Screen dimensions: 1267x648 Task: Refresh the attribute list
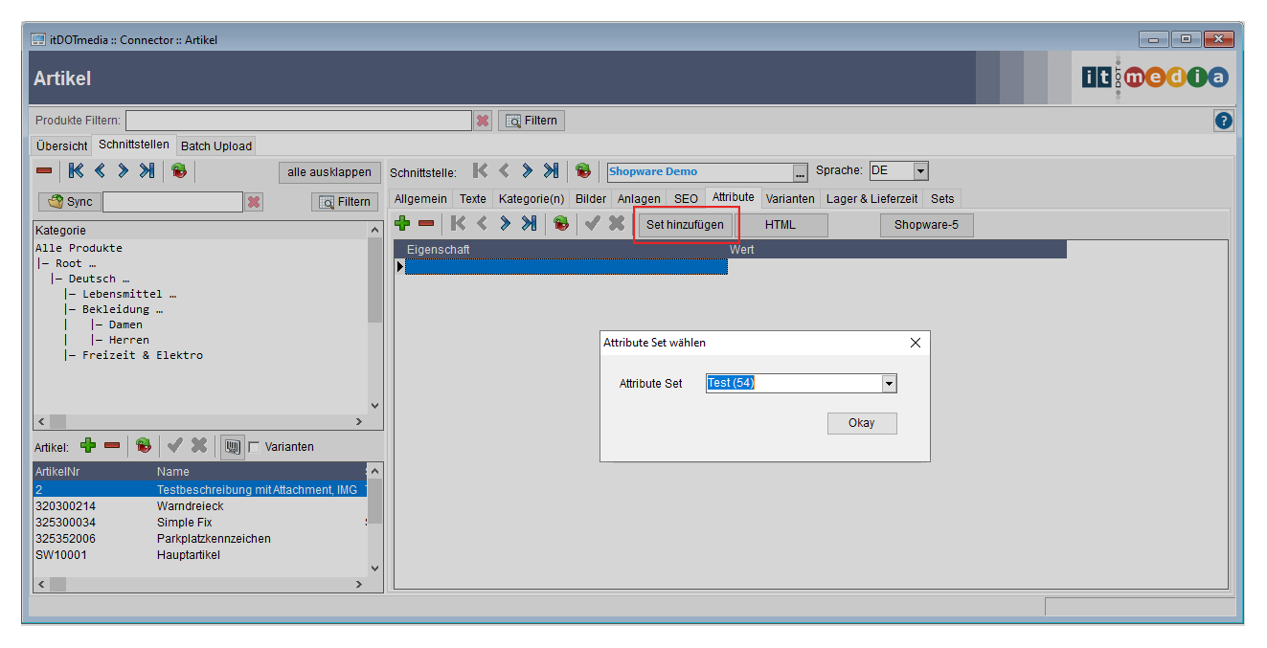click(561, 224)
